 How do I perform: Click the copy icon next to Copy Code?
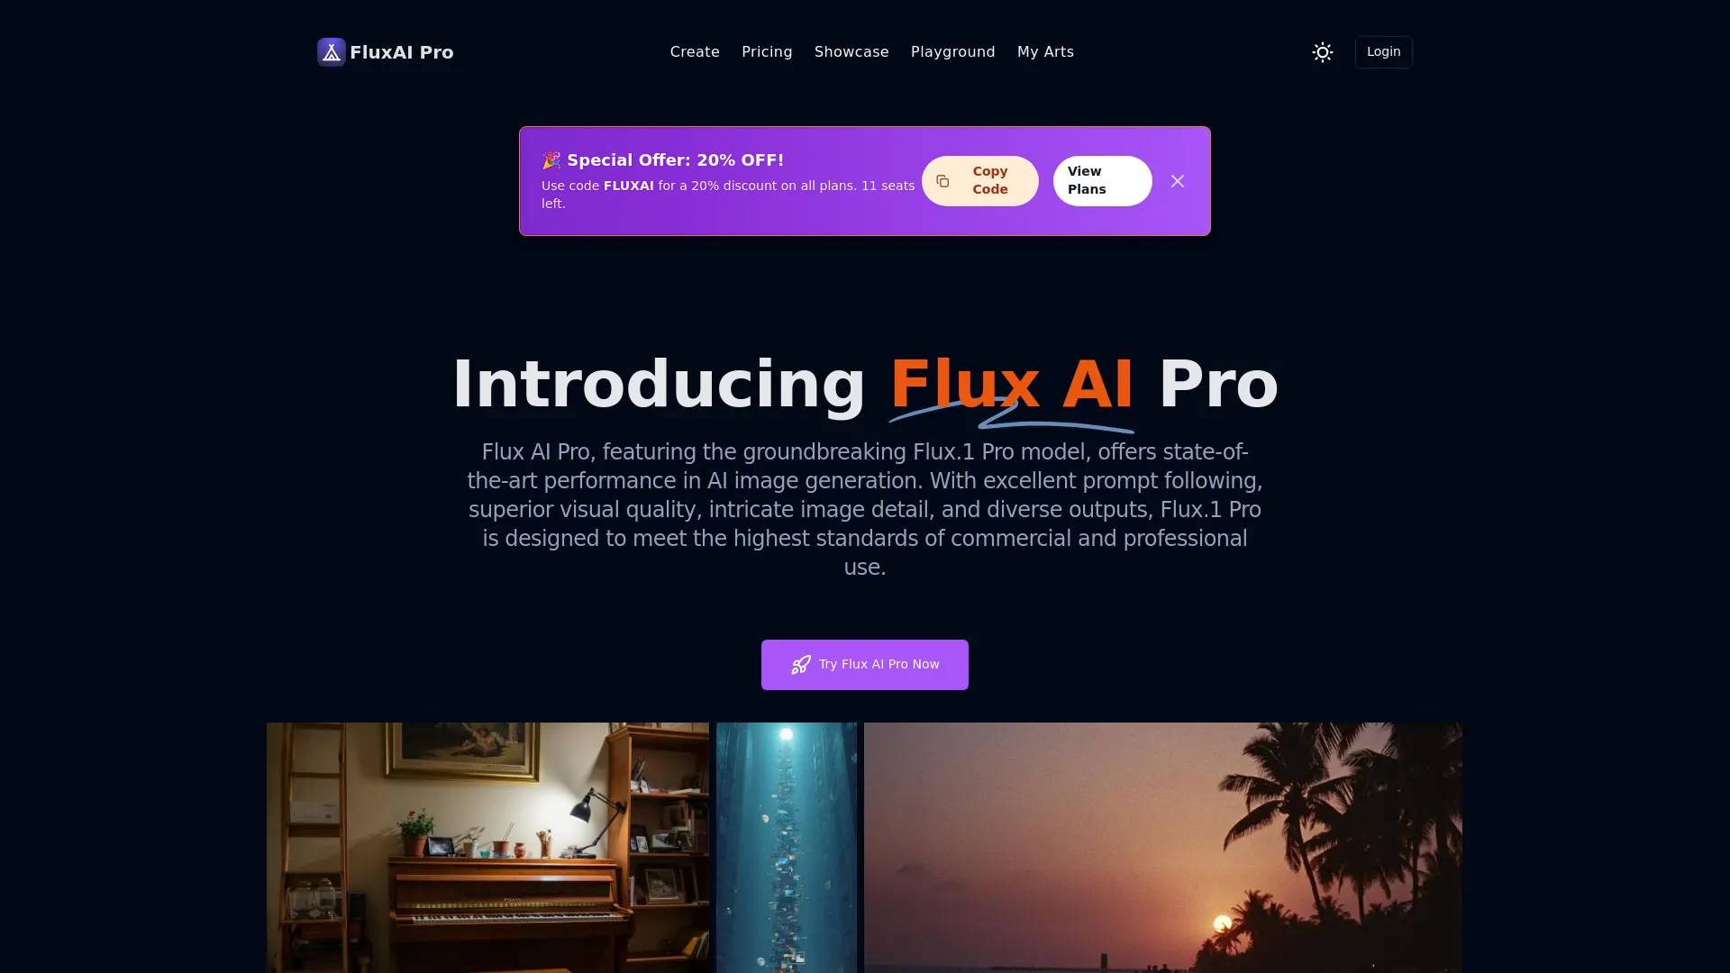click(943, 180)
